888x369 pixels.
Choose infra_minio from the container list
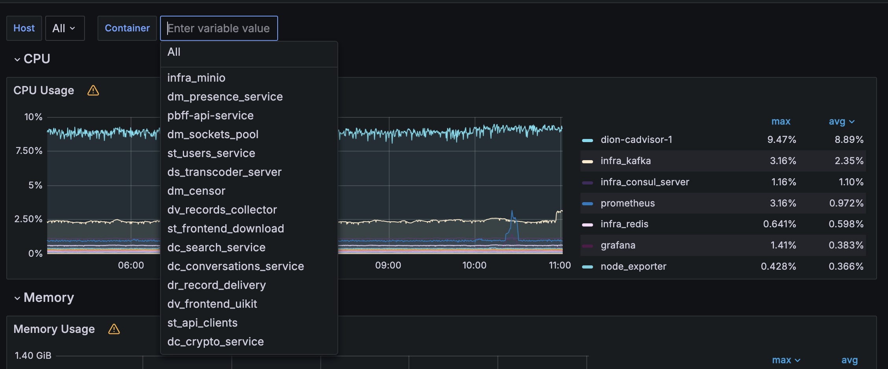(249, 78)
